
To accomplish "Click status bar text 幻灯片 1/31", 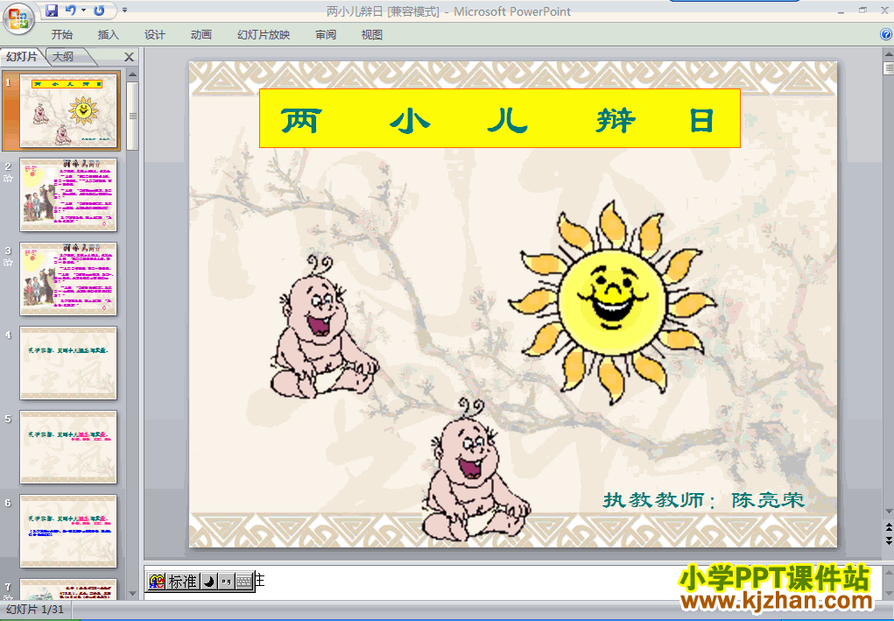I will (x=35, y=609).
